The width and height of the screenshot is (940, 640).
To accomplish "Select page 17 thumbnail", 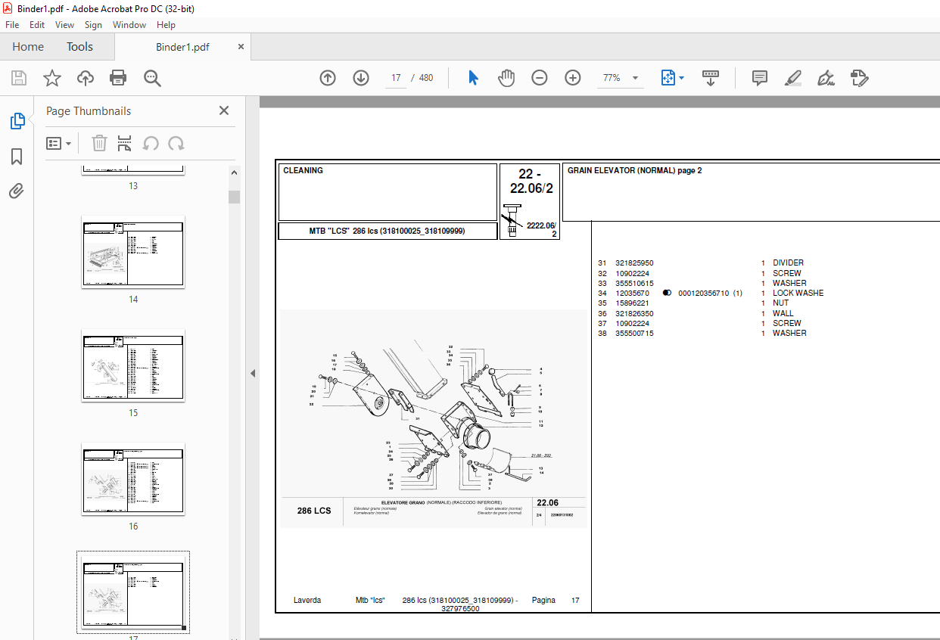I will (x=133, y=592).
